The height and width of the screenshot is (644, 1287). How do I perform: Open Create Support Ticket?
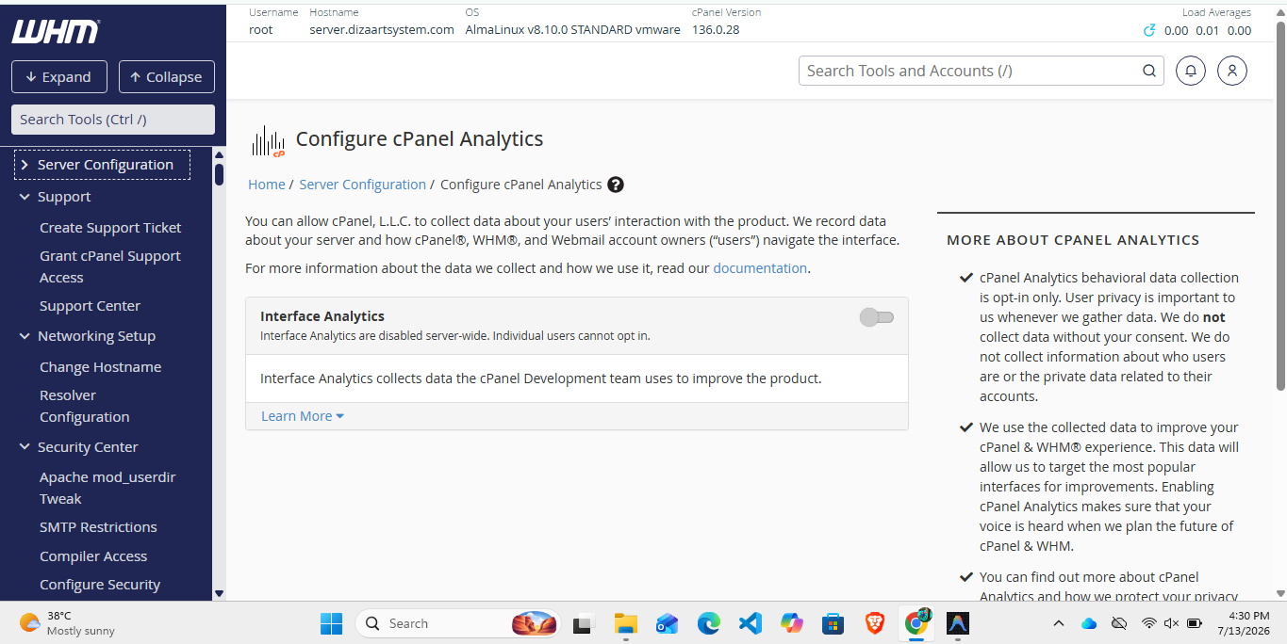110,228
